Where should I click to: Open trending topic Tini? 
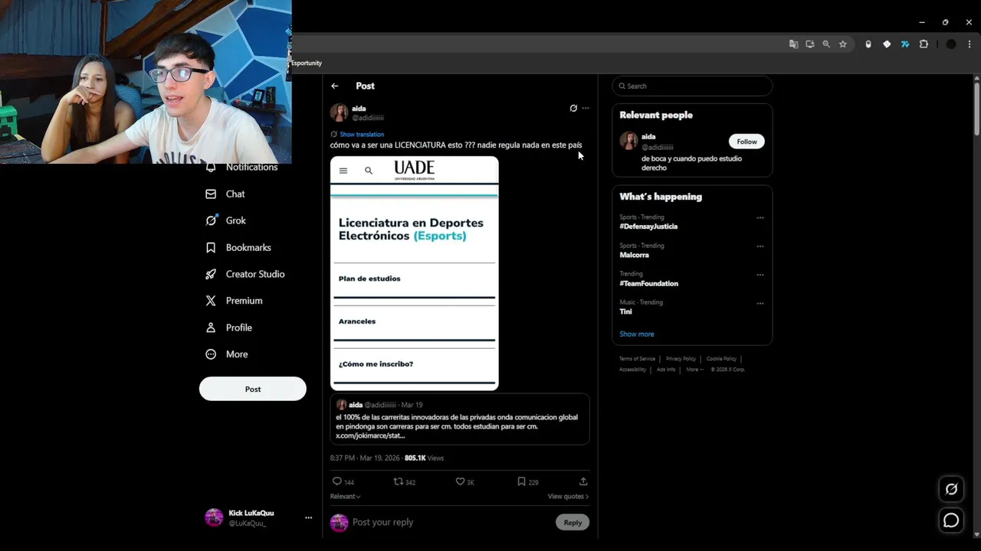pos(625,311)
